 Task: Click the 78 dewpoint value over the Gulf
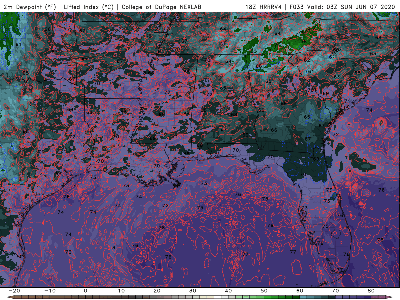click(162, 228)
